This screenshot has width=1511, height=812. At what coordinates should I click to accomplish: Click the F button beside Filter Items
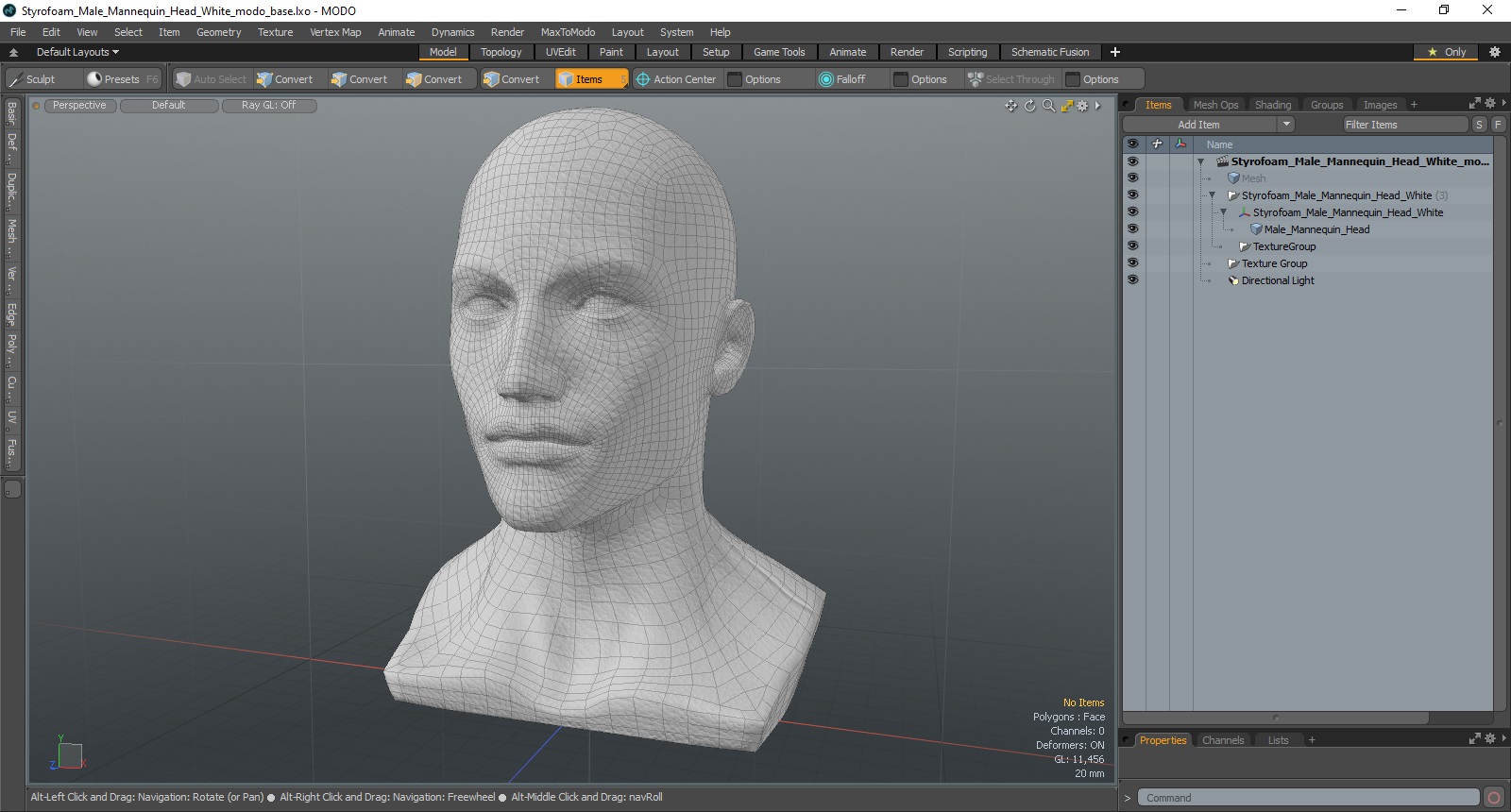tap(1498, 125)
